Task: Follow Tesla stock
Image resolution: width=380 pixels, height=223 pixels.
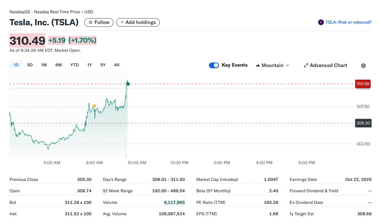Action: point(98,22)
